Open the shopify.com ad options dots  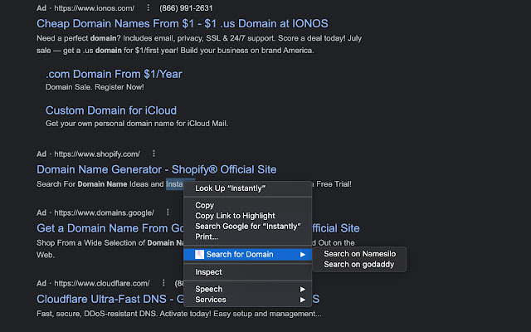tap(153, 154)
